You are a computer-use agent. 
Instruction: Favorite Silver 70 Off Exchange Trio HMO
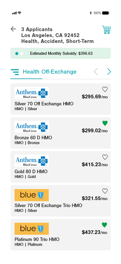[x=105, y=191]
